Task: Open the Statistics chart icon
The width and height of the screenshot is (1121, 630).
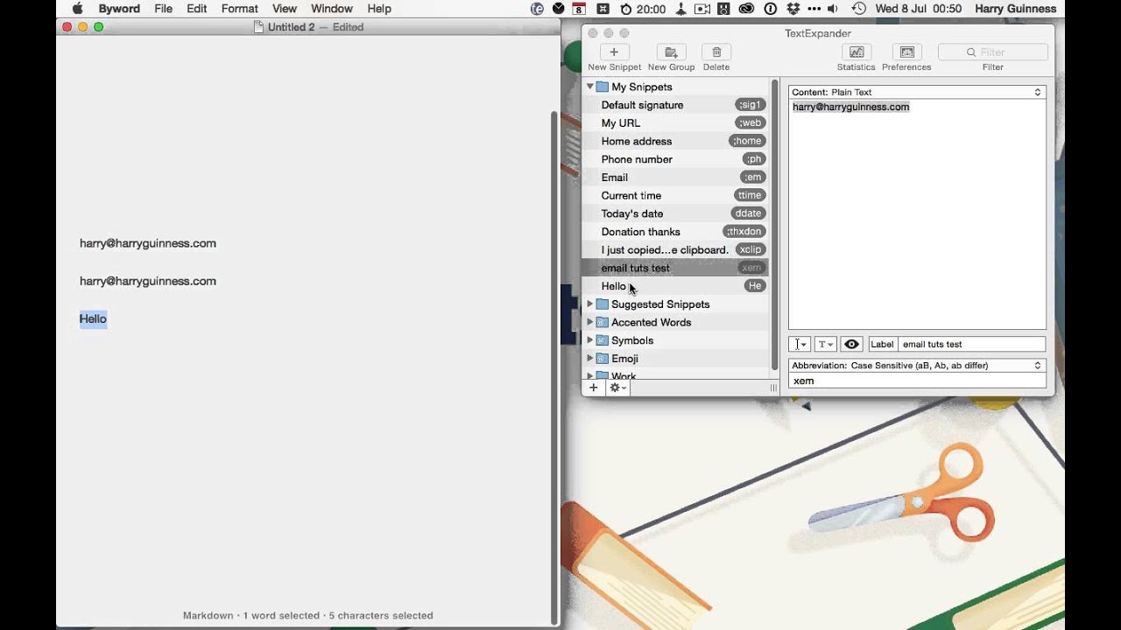Action: pos(856,52)
